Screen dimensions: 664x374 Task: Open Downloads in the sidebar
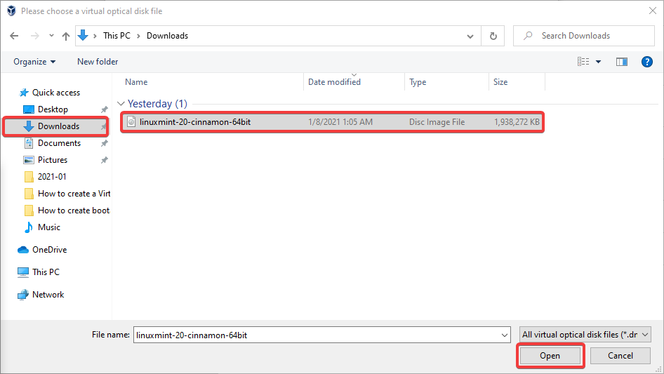(x=58, y=126)
